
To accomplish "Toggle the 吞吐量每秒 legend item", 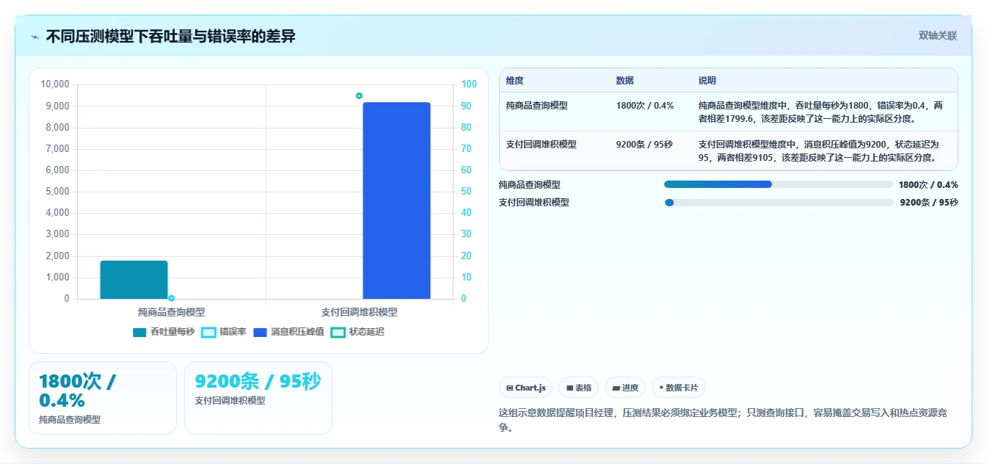I will pyautogui.click(x=164, y=332).
